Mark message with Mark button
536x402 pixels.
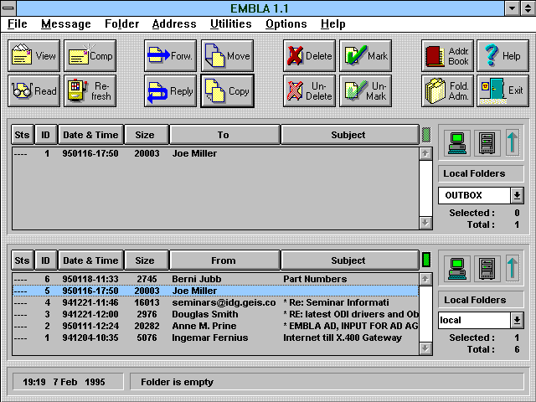click(x=365, y=56)
